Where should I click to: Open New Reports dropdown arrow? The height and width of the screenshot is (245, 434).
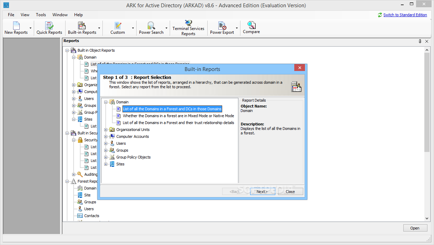(x=31, y=28)
